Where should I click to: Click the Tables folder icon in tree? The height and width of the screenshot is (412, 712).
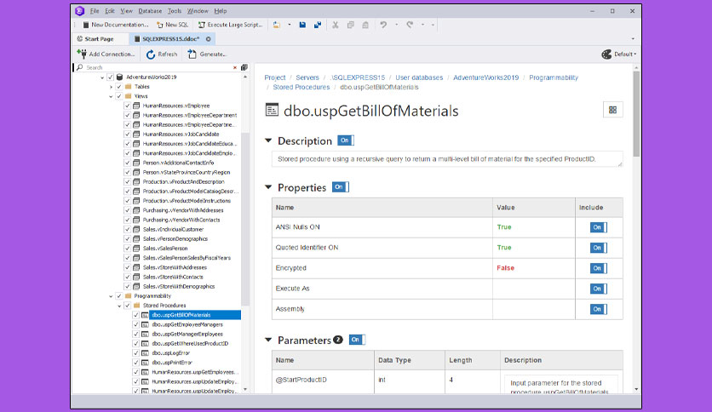(x=128, y=87)
